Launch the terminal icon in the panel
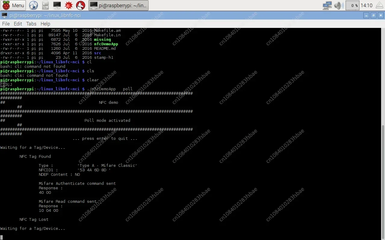This screenshot has width=385, height=240. 57,5
